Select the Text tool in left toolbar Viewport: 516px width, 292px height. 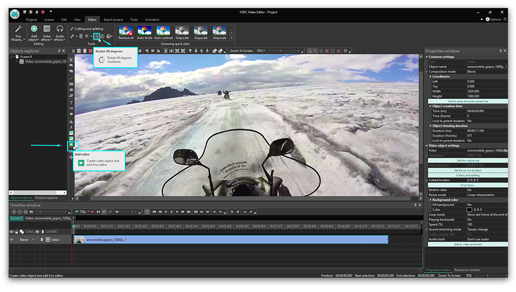click(x=71, y=102)
